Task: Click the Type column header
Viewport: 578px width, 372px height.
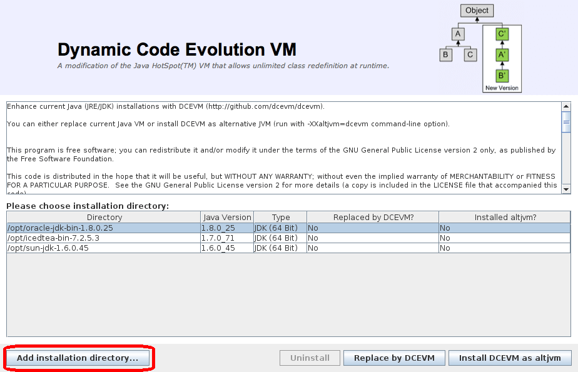Action: [x=280, y=218]
